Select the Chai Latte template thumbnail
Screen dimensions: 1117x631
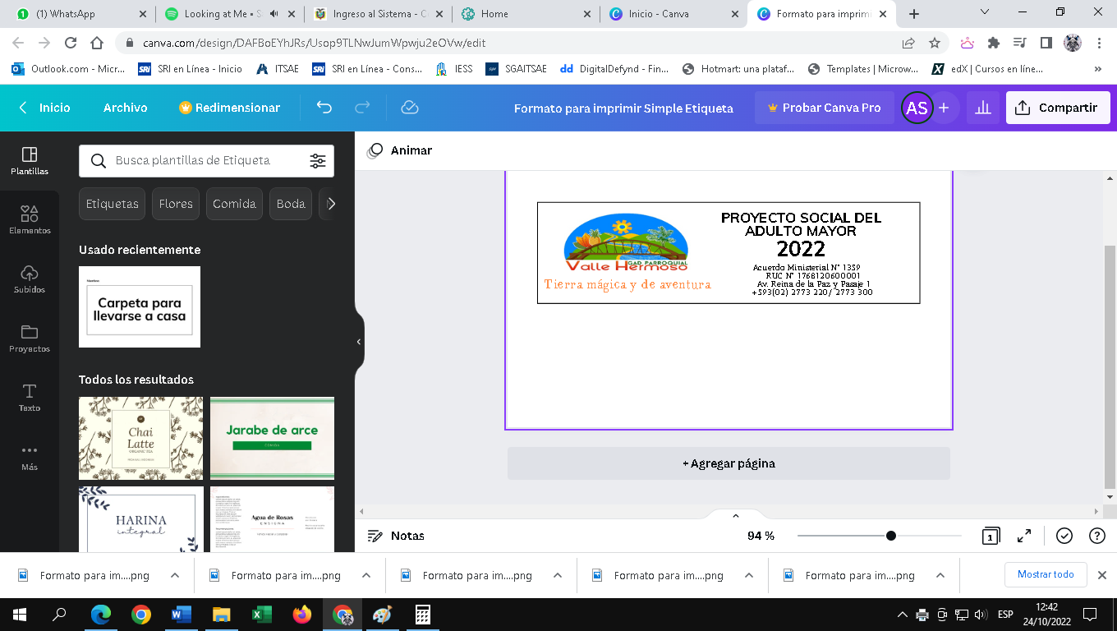pyautogui.click(x=140, y=438)
